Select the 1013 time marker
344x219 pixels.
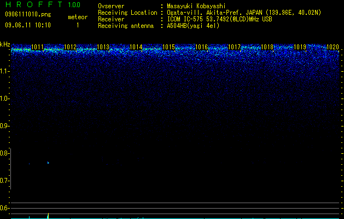[x=103, y=47]
